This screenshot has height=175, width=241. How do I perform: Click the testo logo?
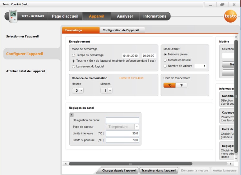[230, 16]
